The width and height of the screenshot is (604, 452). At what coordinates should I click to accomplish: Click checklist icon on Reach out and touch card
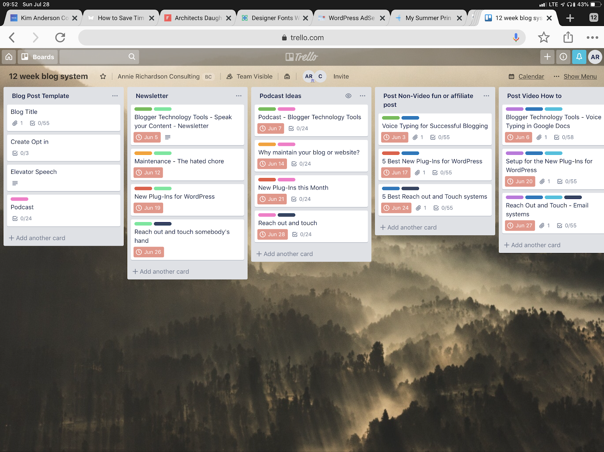pyautogui.click(x=295, y=234)
